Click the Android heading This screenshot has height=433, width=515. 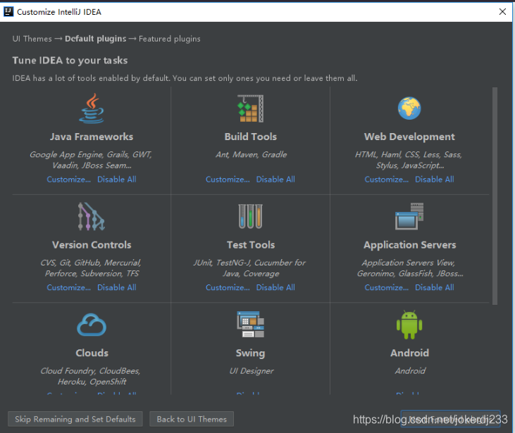point(409,353)
